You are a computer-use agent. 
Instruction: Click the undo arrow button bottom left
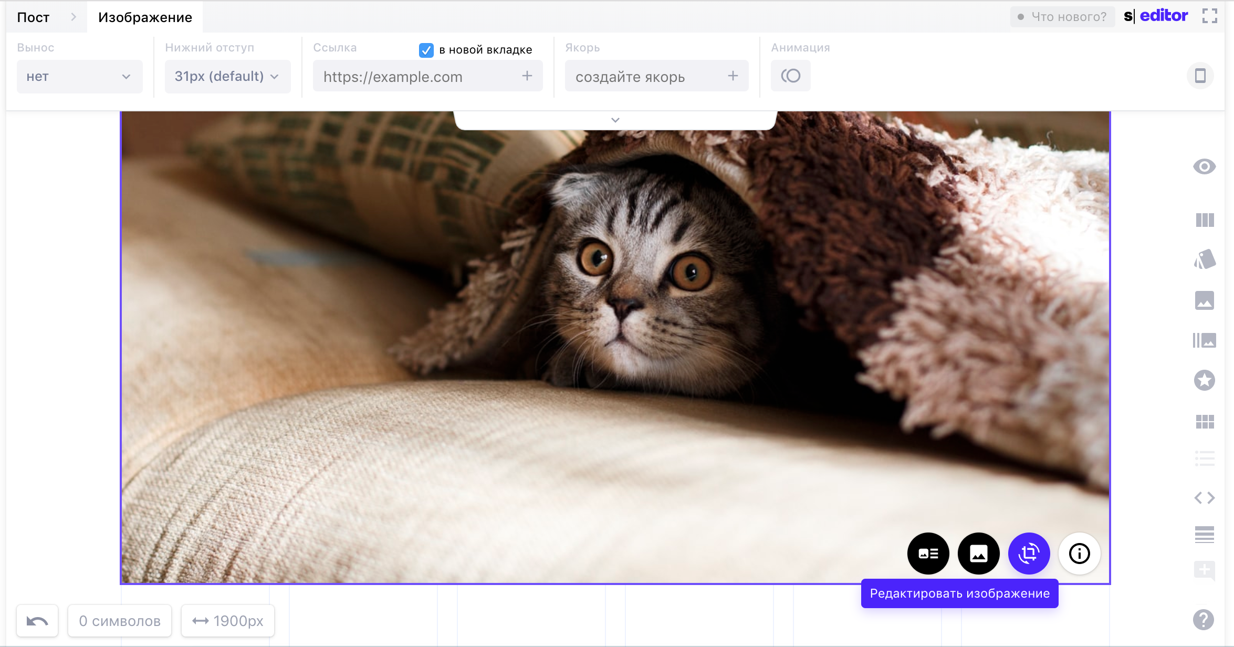pyautogui.click(x=37, y=620)
